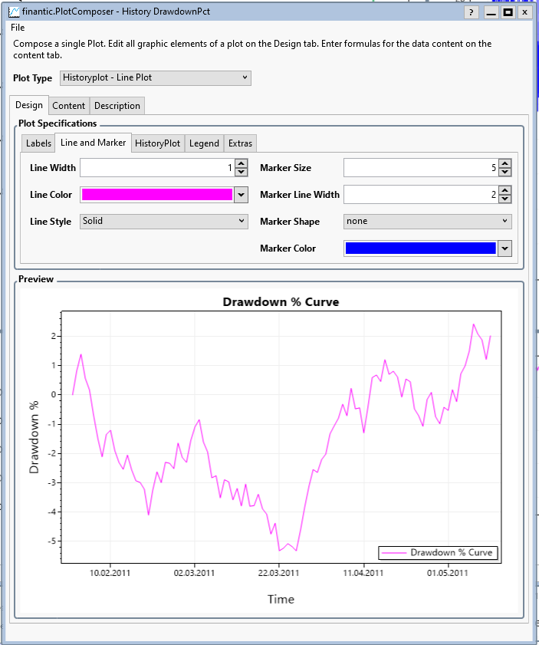Expand the Line Style dropdown
This screenshot has width=539, height=645.
pyautogui.click(x=163, y=221)
